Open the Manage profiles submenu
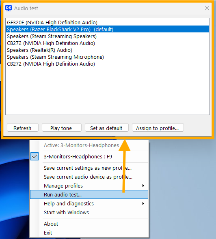This screenshot has height=239, width=216. (89, 186)
